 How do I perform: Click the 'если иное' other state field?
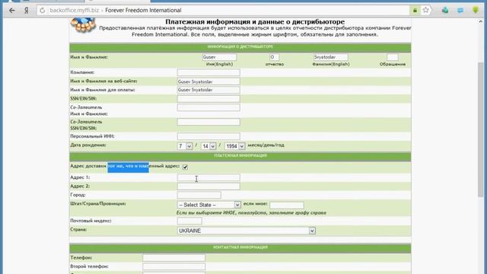(x=287, y=205)
